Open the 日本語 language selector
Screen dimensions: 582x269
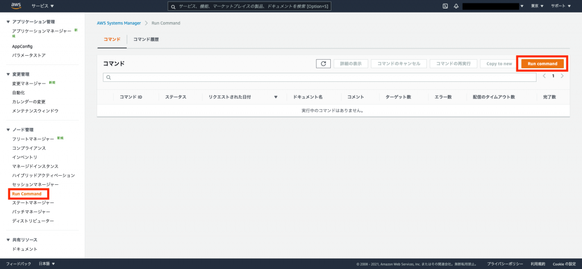point(47,264)
